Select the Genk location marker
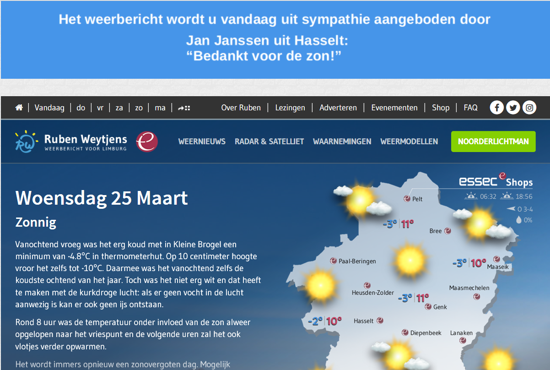The image size is (550, 370). (428, 307)
